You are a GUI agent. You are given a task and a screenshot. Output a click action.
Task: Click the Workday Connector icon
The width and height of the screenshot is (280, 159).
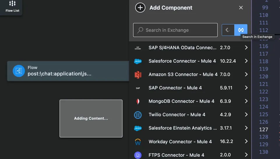click(x=138, y=142)
